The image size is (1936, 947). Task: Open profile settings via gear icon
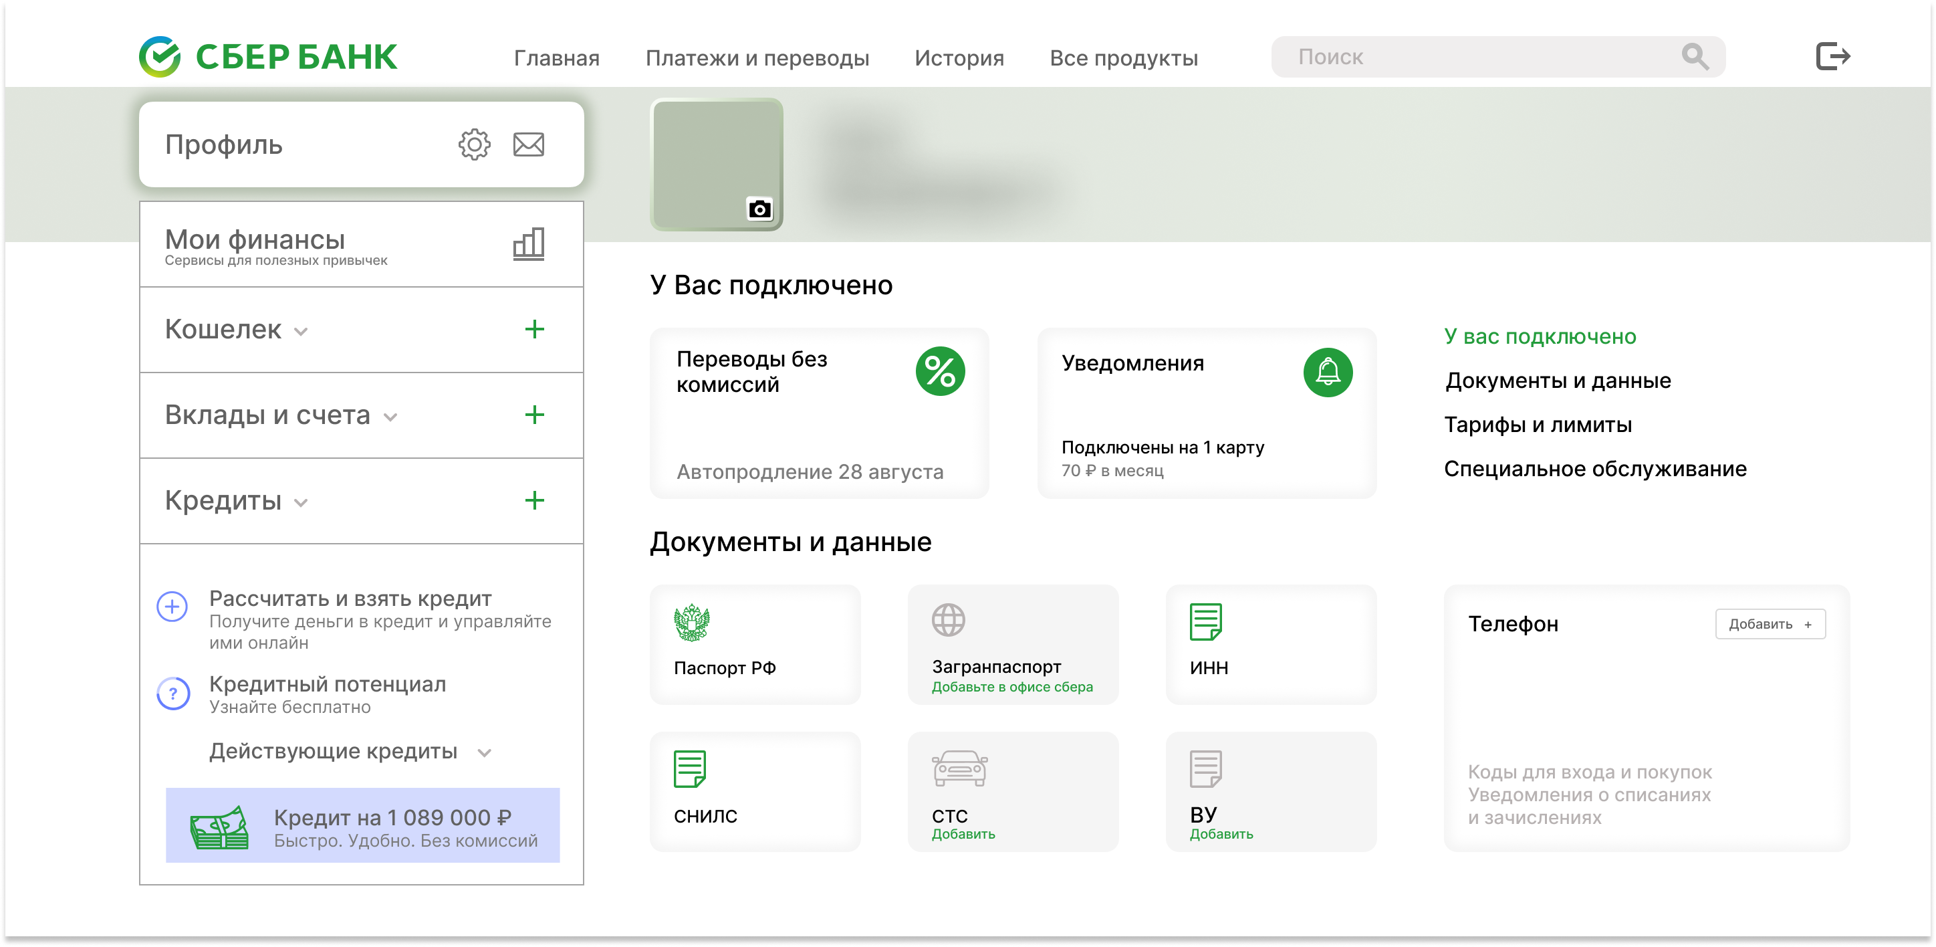pyautogui.click(x=474, y=144)
